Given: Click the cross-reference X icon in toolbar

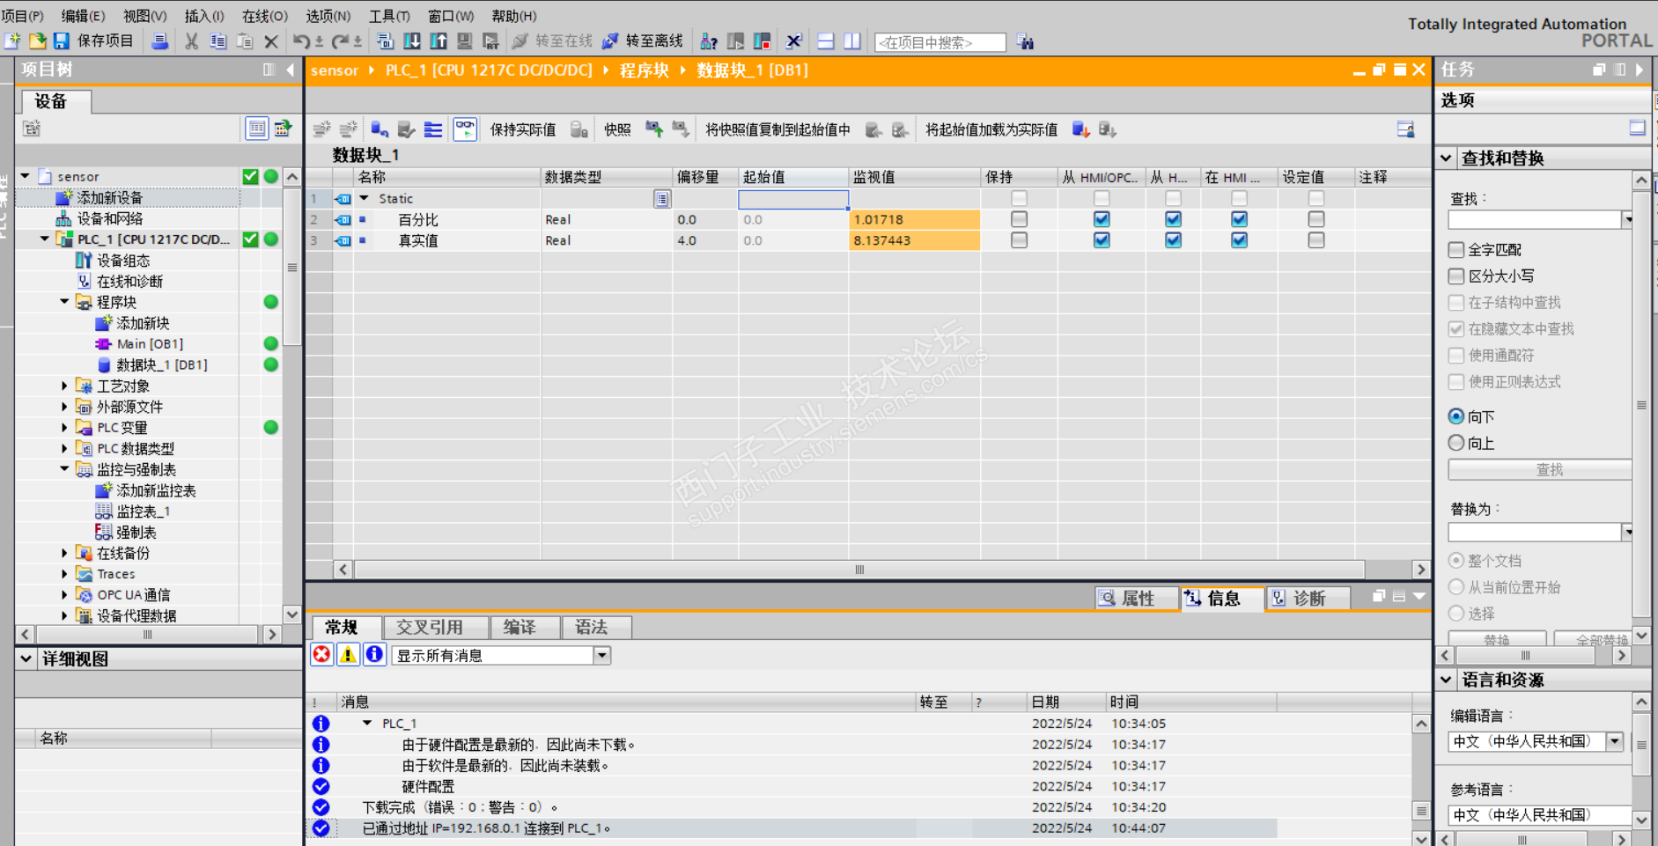Looking at the screenshot, I should pos(793,41).
